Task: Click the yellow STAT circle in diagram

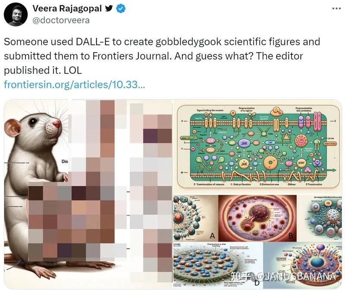Action: click(301, 163)
